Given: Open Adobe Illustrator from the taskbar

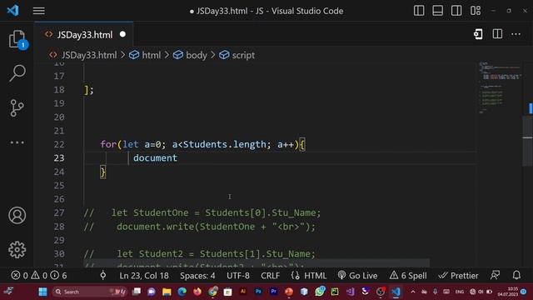Looking at the screenshot, I should [x=243, y=292].
